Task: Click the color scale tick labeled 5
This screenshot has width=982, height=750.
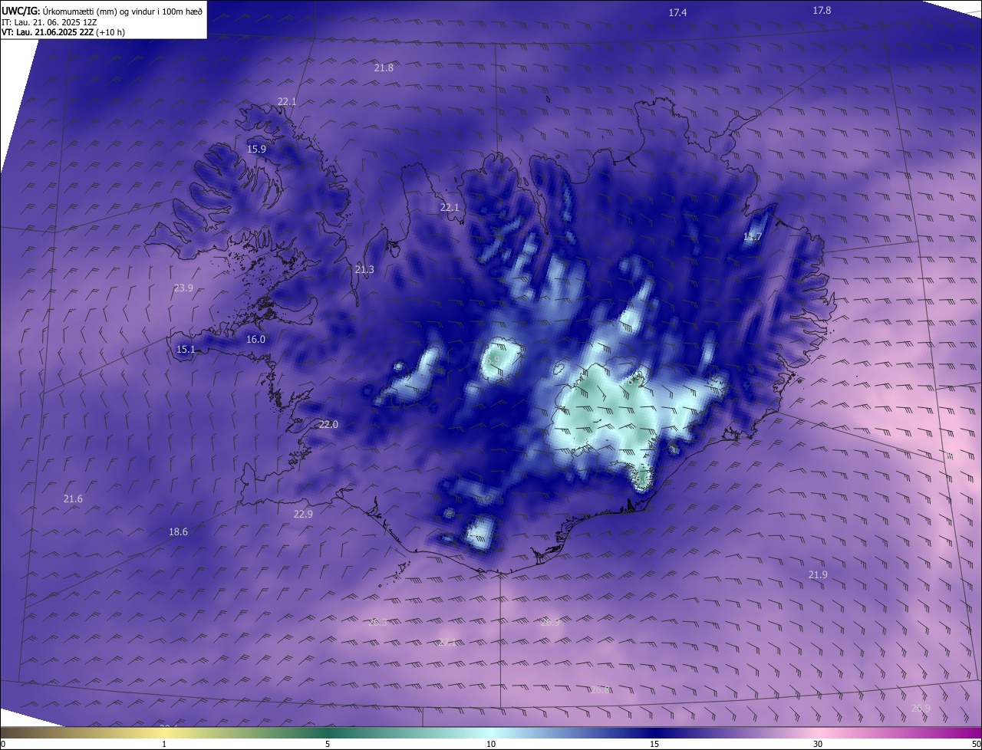Action: click(328, 745)
